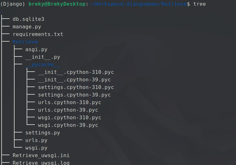236x165 pixels.
Task: Select the urls.py file
Action: click(x=36, y=140)
